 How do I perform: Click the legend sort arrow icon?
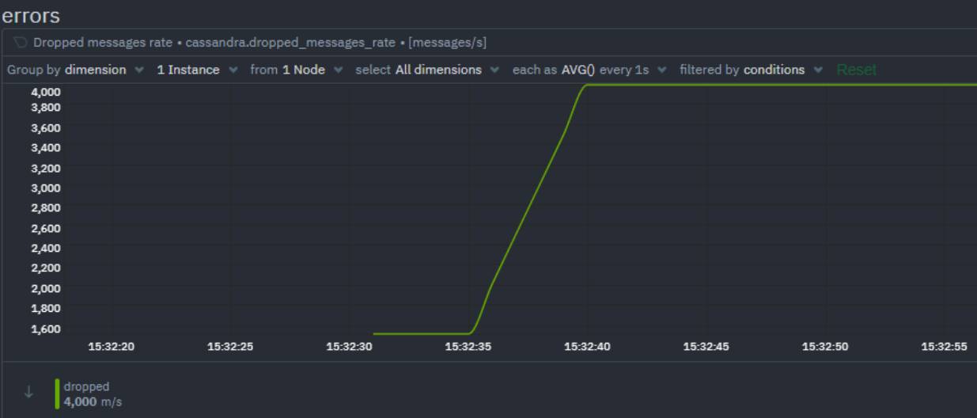click(x=29, y=392)
